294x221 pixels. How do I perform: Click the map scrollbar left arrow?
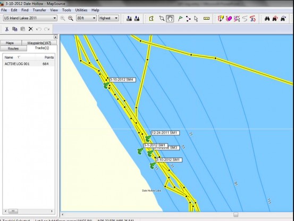(x=62, y=215)
